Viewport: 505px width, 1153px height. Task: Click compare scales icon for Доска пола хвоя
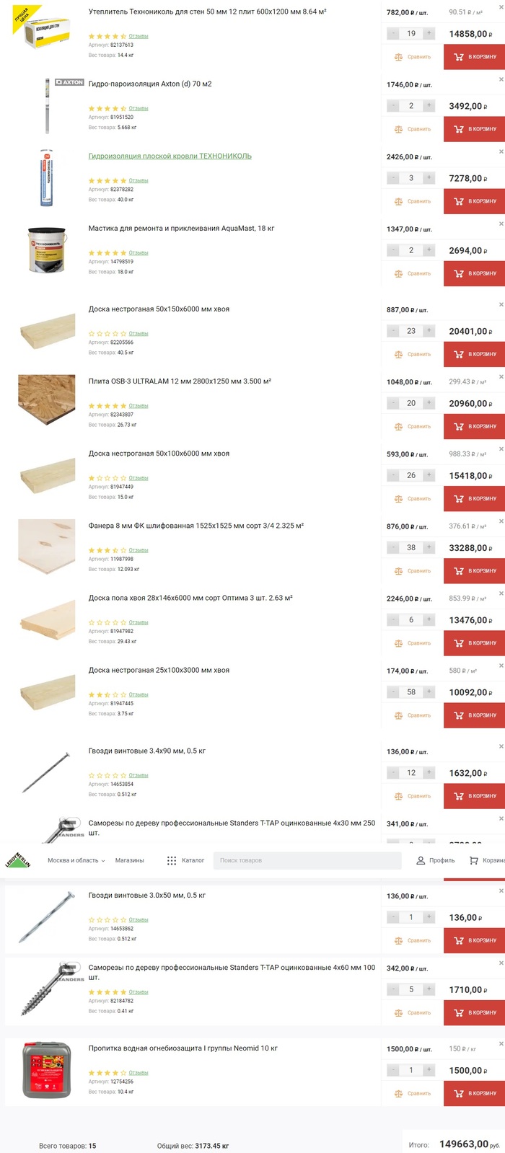click(398, 643)
